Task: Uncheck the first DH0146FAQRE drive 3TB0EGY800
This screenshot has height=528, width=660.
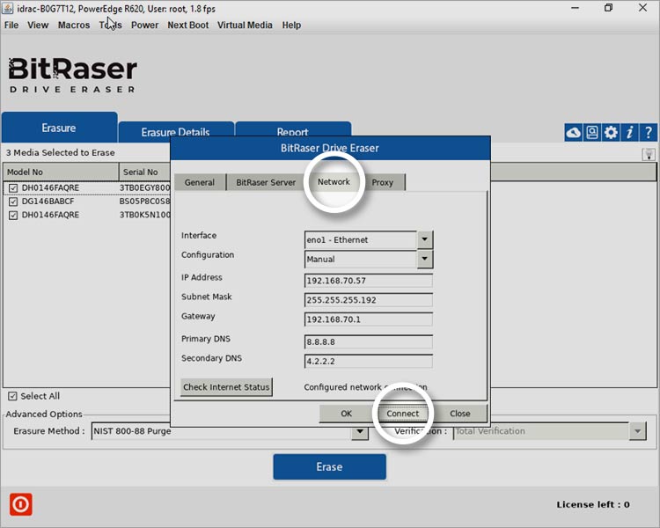Action: point(13,187)
